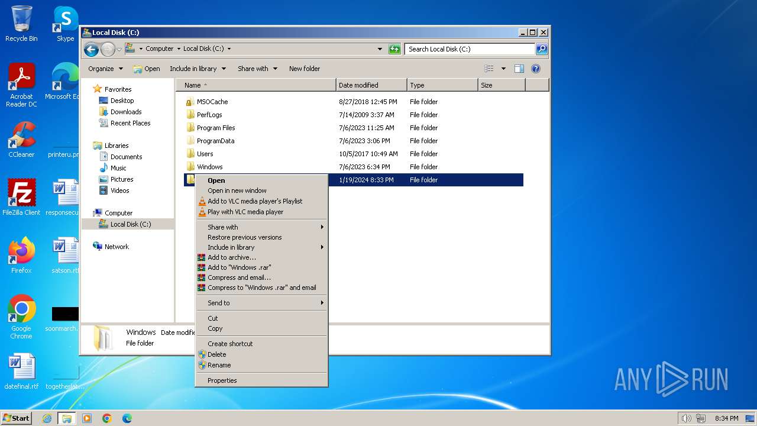Select Network in navigation pane

pos(117,247)
